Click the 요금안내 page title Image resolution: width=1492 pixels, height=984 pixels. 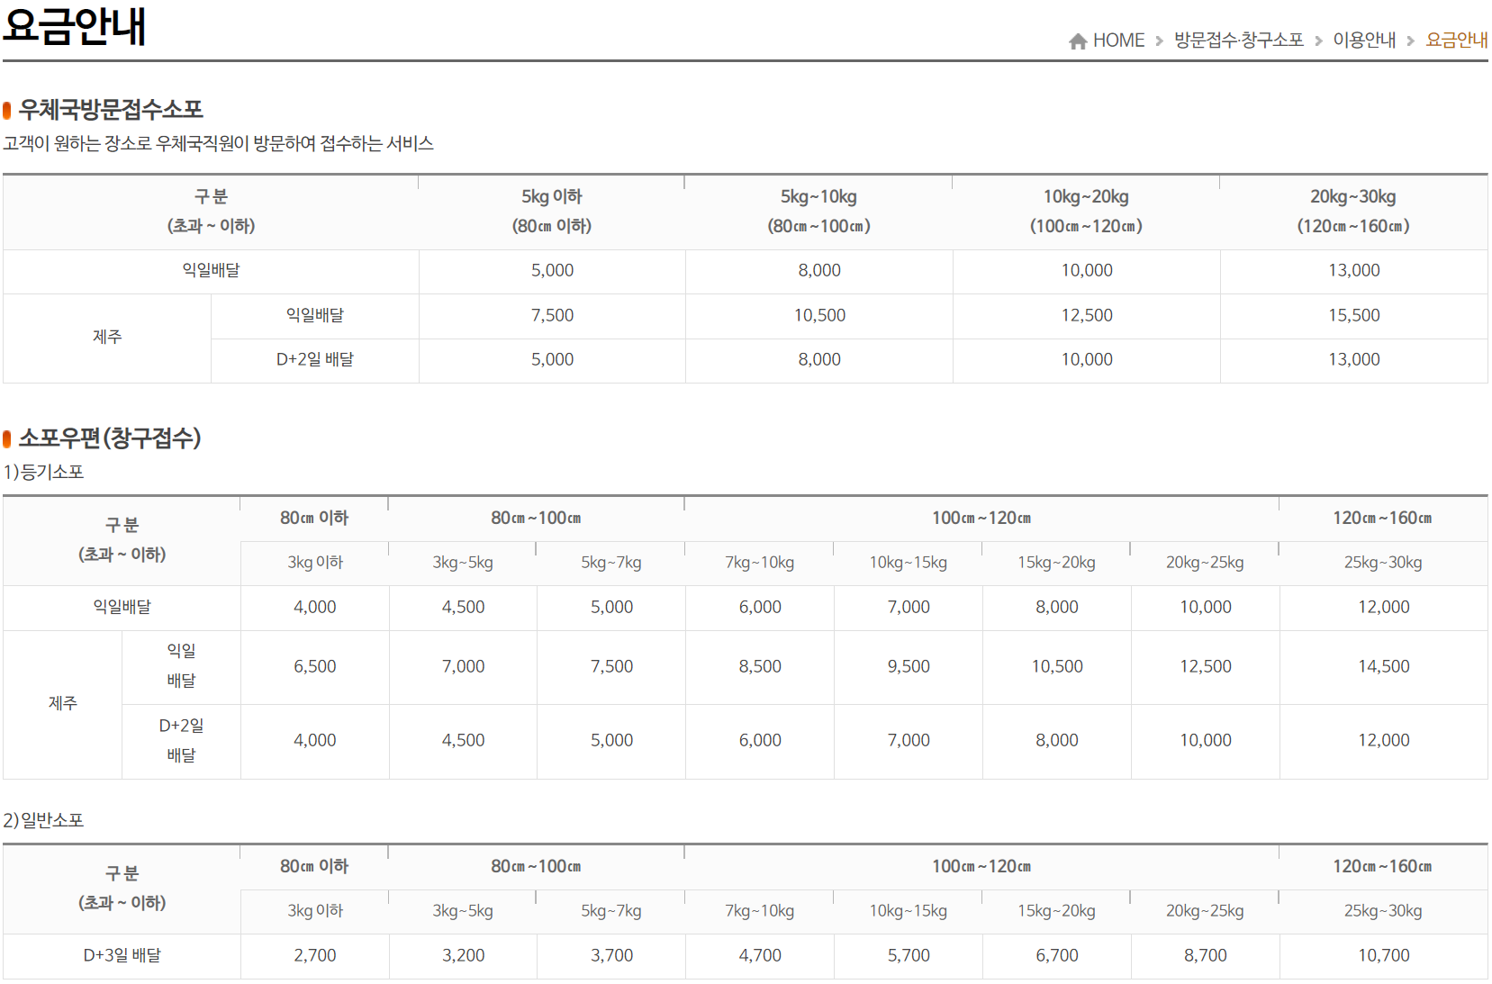75,25
